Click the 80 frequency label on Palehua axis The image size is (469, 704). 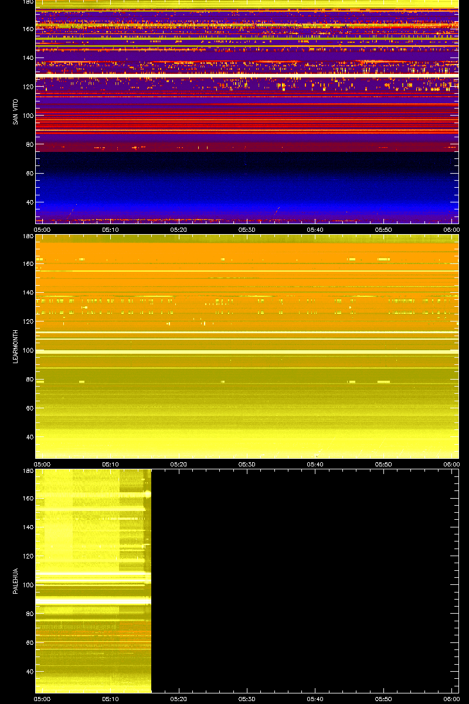29,614
